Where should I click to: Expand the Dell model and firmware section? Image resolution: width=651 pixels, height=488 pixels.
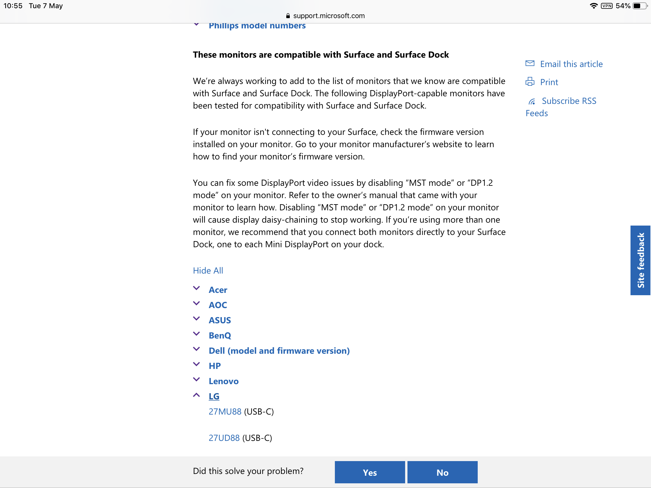(279, 350)
